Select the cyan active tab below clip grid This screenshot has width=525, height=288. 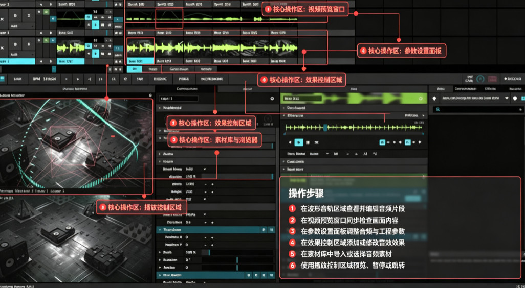pyautogui.click(x=135, y=69)
